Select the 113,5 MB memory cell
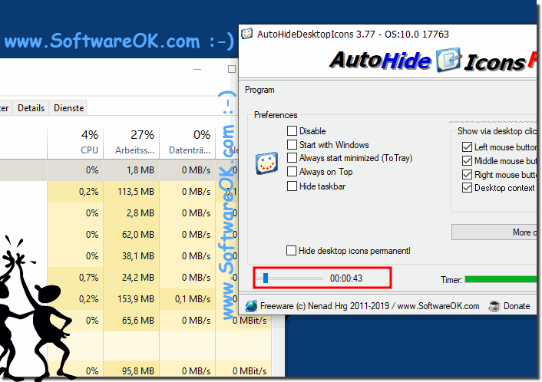 132,192
